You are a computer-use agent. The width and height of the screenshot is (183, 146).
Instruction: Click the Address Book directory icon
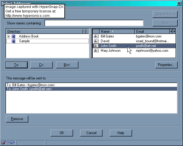point(13,36)
